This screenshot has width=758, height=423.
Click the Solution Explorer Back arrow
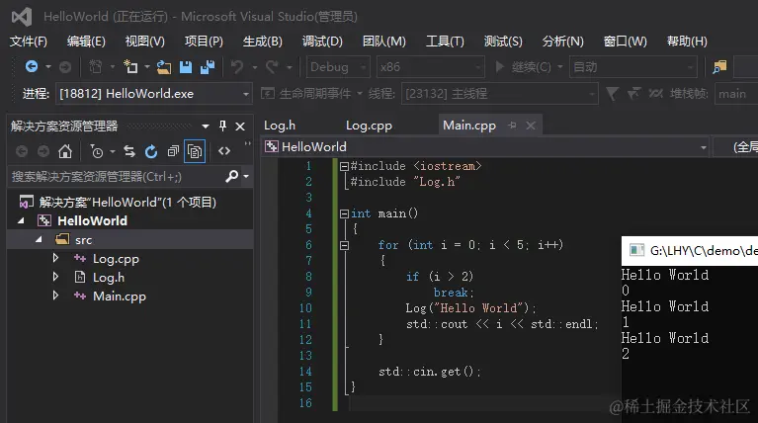(x=22, y=151)
